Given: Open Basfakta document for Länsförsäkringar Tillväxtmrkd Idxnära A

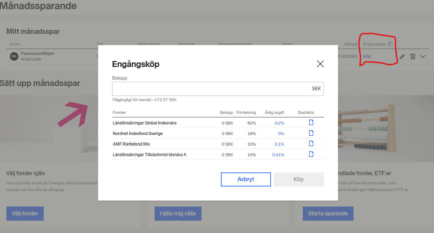Looking at the screenshot, I should pos(311,154).
